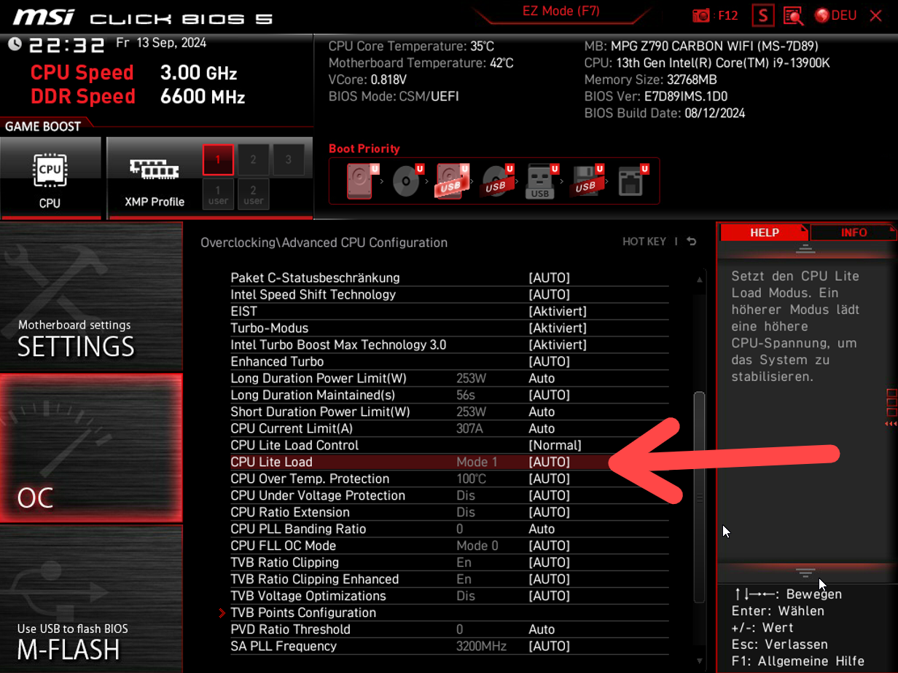Select Intel Turbo Boost Max Technology 3.0 row
The image size is (898, 673).
(x=449, y=345)
